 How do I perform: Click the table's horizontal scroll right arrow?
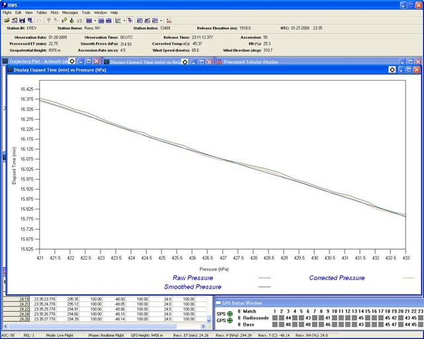click(203, 326)
